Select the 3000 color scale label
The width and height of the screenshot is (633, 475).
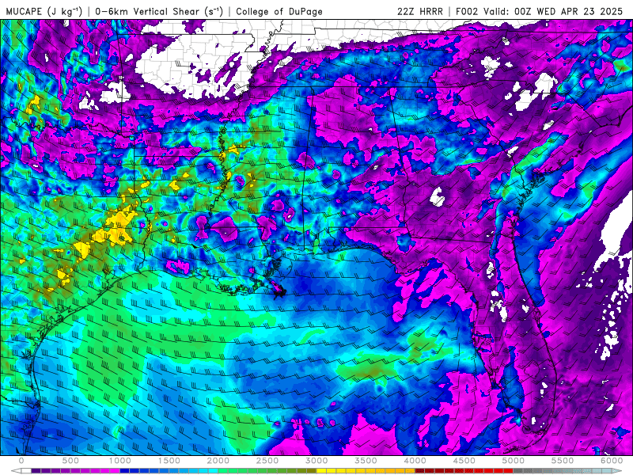pyautogui.click(x=317, y=461)
